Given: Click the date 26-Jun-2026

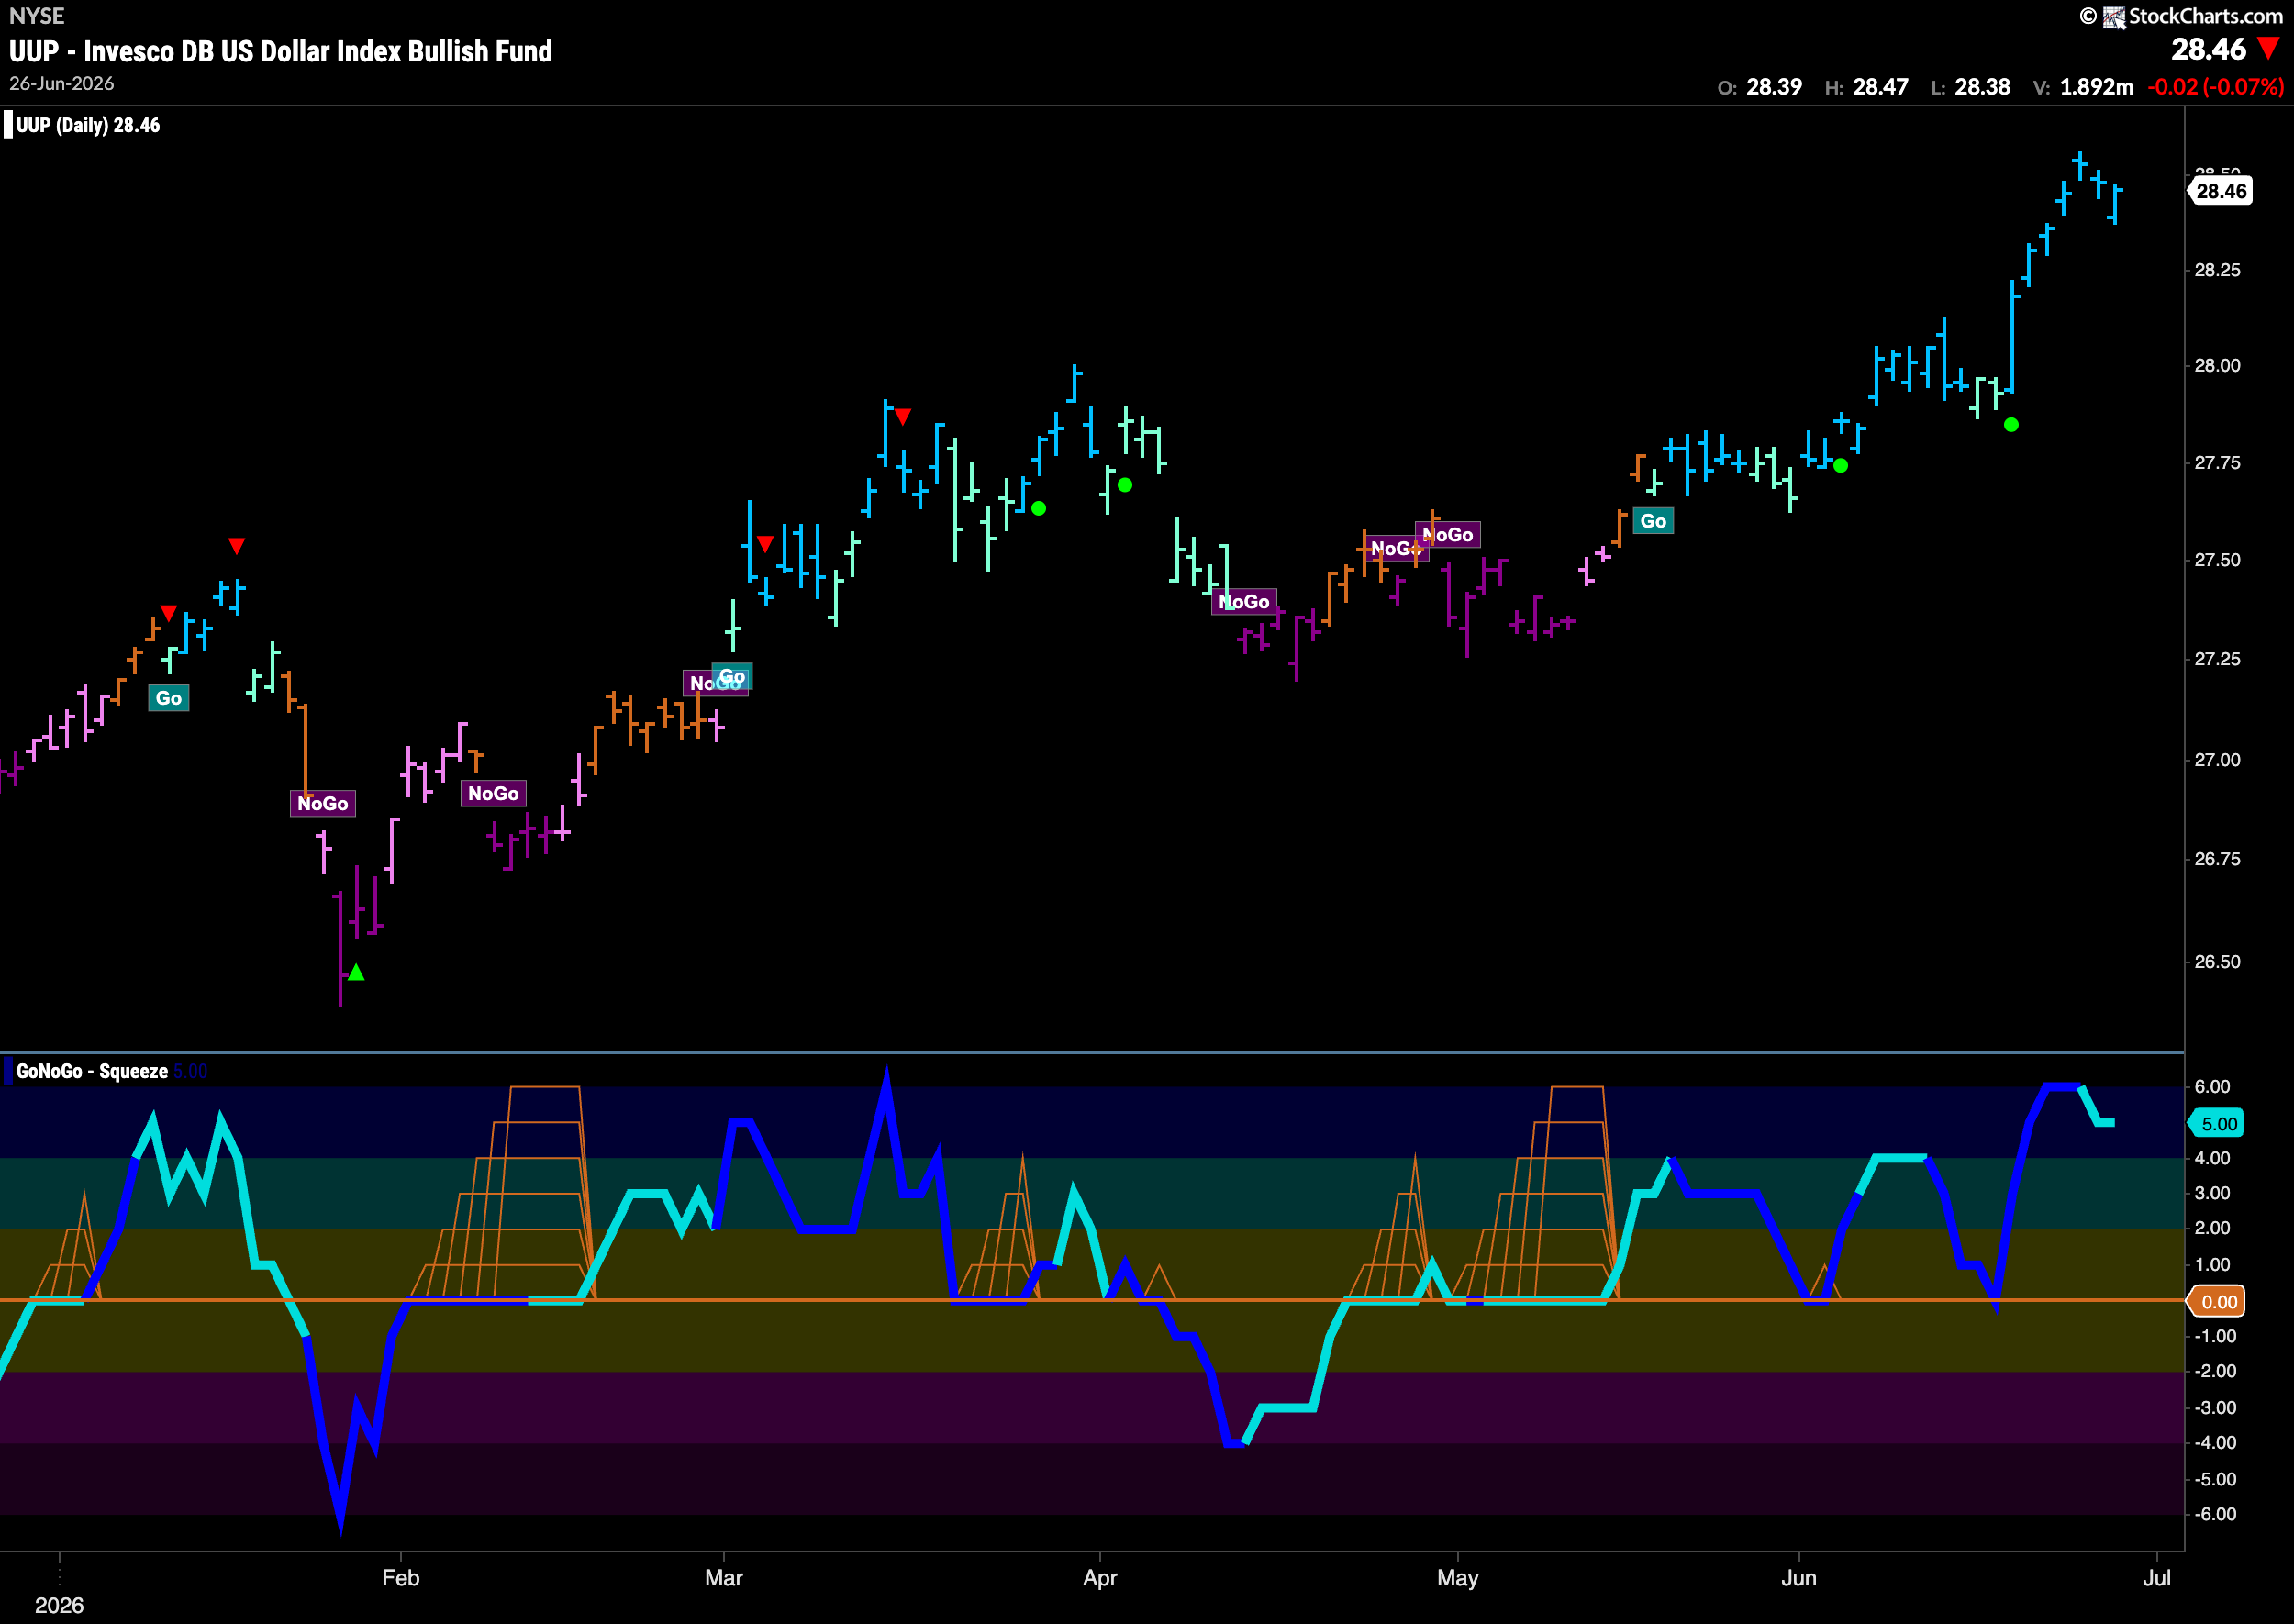Looking at the screenshot, I should click(x=62, y=84).
